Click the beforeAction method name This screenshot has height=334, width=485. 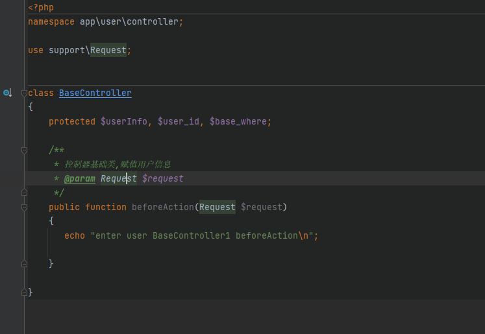coord(163,207)
